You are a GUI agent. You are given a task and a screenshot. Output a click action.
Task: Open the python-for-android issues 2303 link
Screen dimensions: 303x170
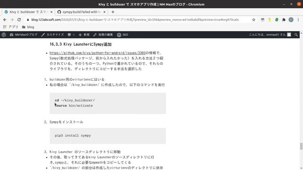(98, 53)
